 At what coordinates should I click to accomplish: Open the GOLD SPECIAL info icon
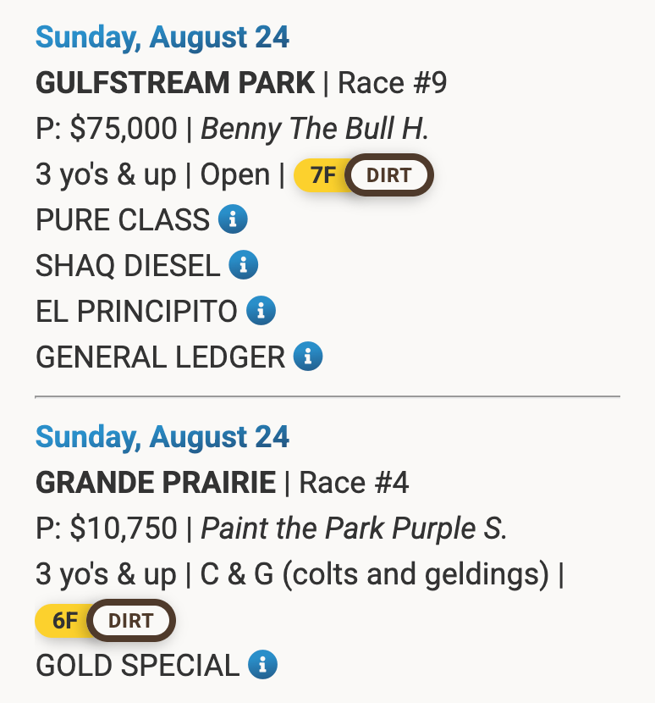262,665
